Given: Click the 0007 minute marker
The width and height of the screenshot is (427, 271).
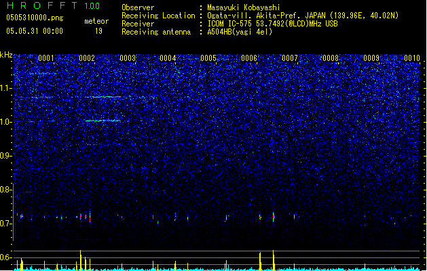Looking at the screenshot, I should tap(290, 58).
